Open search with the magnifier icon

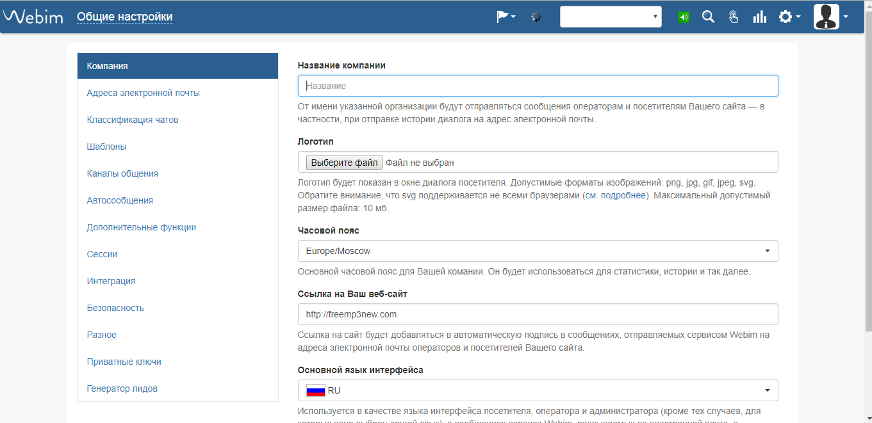pos(708,17)
